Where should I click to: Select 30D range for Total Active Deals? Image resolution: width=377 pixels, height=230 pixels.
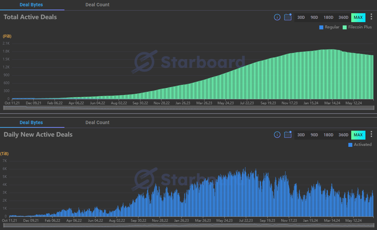[x=301, y=17]
